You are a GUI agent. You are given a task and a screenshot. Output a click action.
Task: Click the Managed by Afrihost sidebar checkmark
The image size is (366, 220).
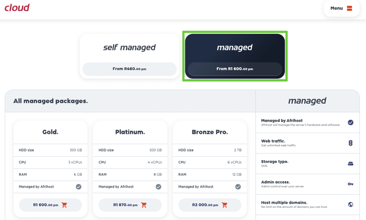[x=350, y=123]
